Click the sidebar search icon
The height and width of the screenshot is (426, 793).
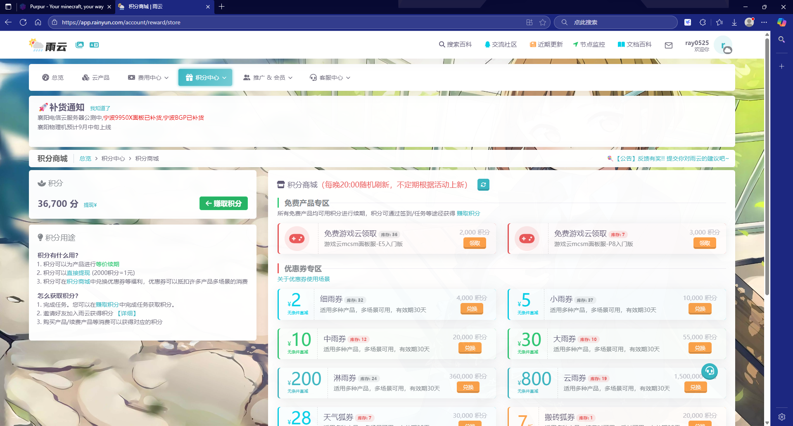tap(781, 40)
